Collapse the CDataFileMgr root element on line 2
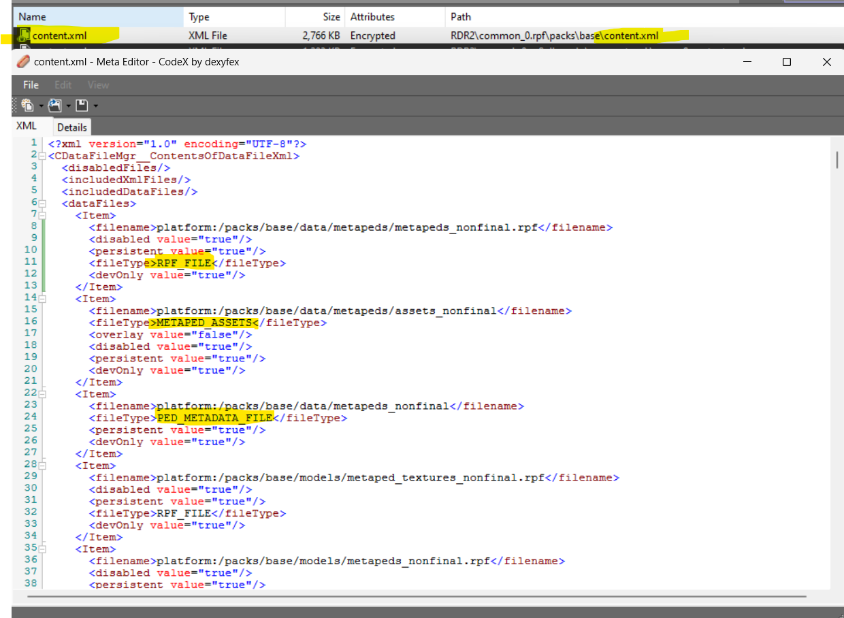 (42, 155)
